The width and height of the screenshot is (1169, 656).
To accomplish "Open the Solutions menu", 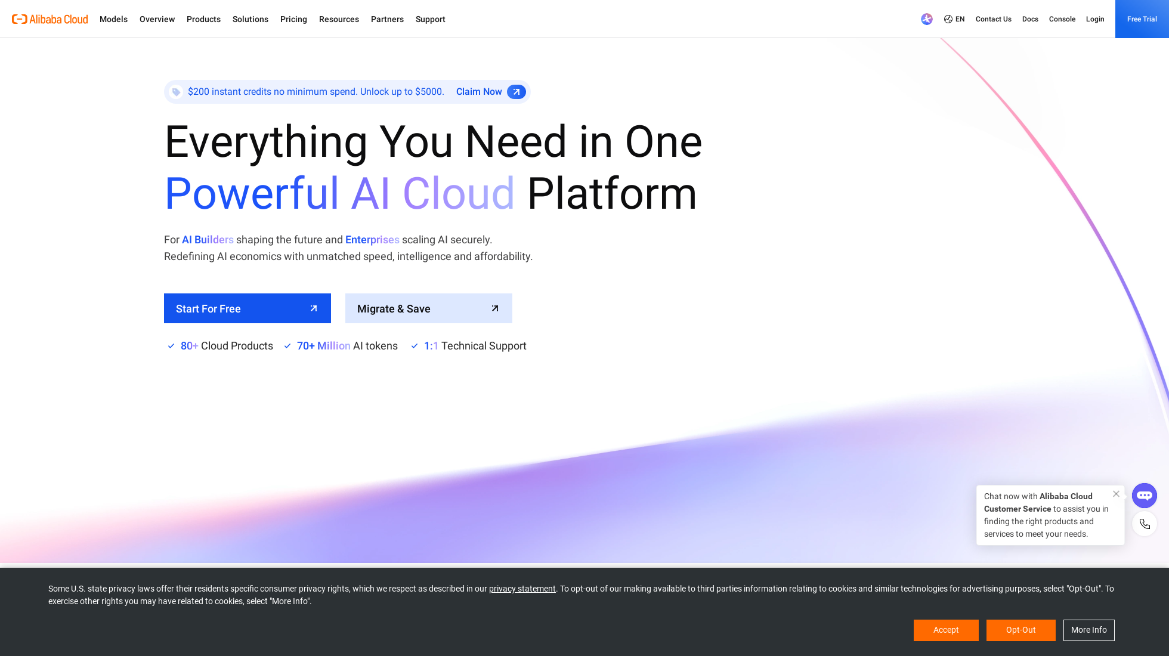I will (250, 19).
